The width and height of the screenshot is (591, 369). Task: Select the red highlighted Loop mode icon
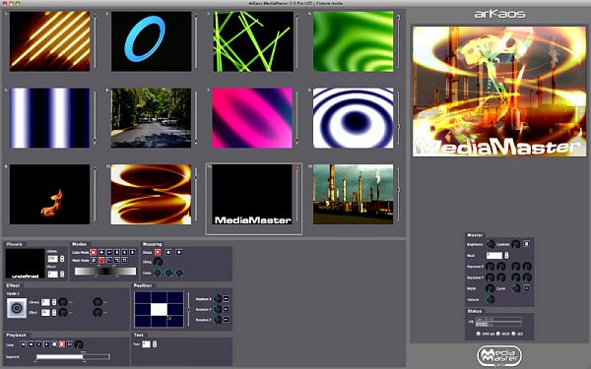(62, 344)
